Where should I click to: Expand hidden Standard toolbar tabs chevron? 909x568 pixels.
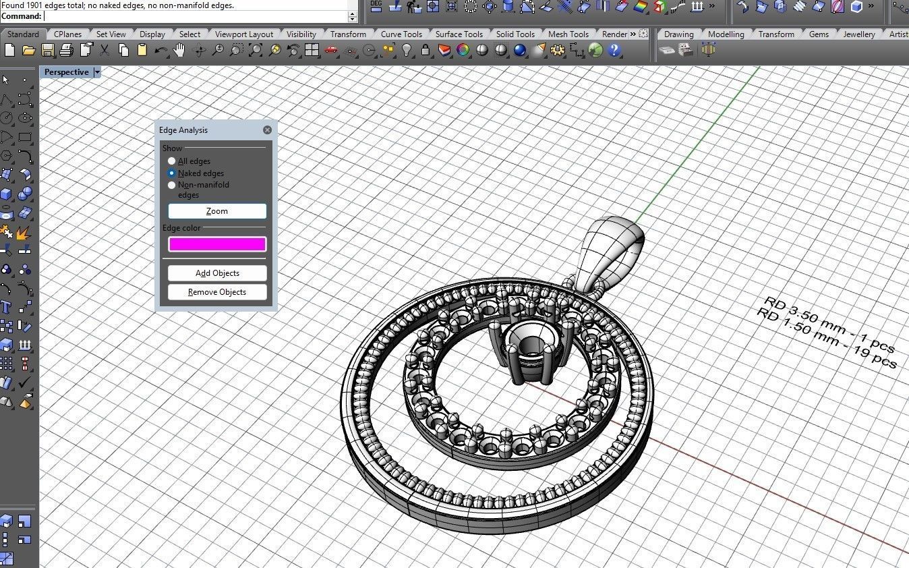pos(633,34)
